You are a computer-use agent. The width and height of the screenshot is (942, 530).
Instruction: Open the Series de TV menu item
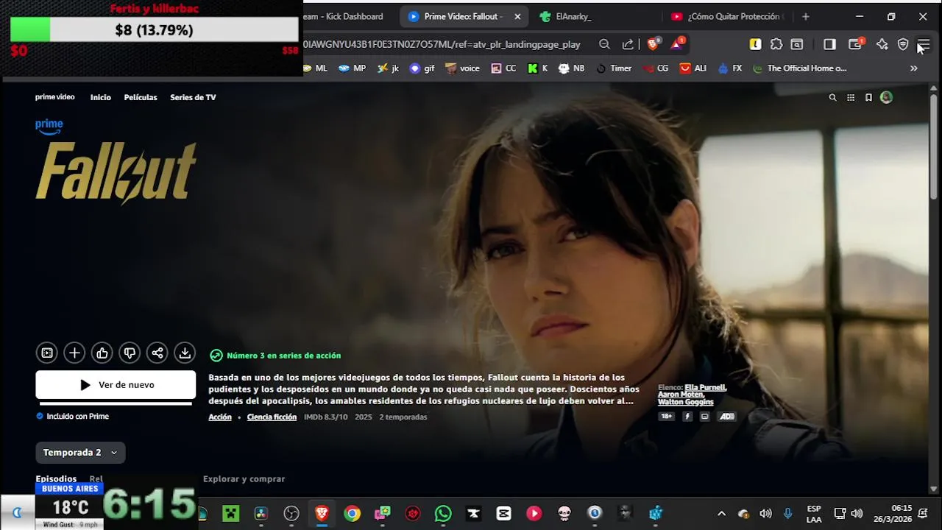coord(193,97)
